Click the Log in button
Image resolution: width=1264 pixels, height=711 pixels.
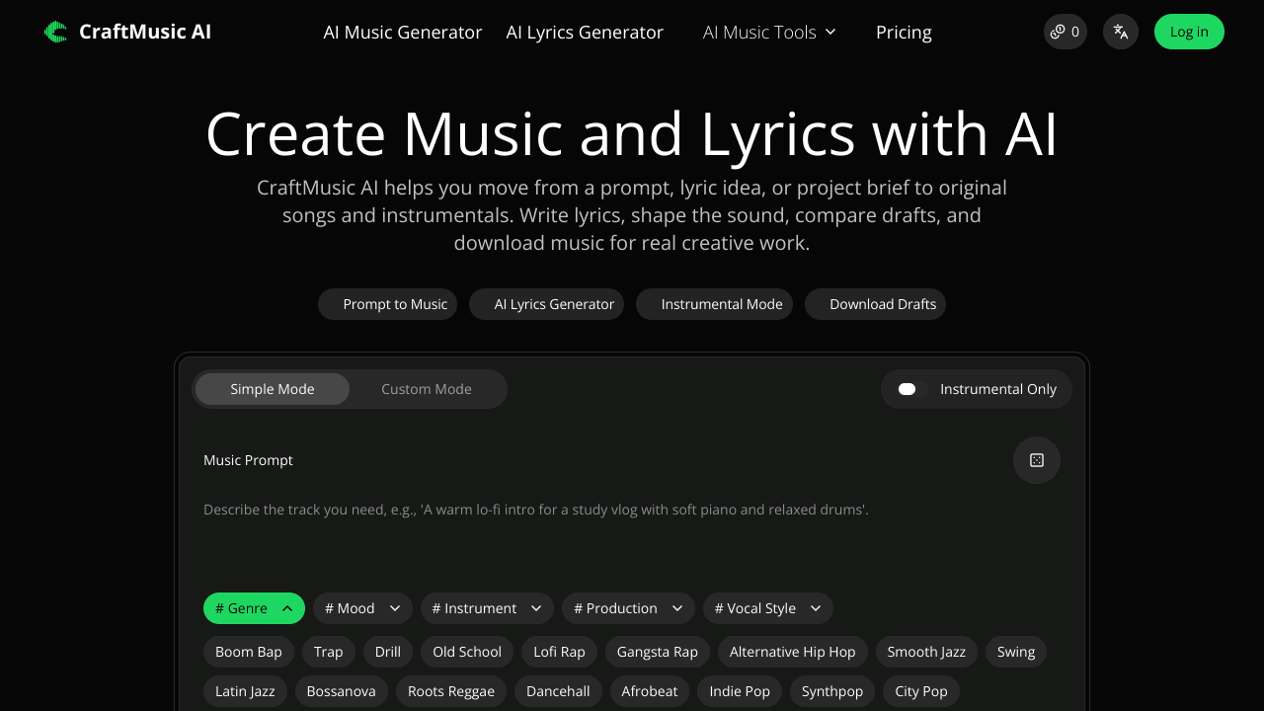pyautogui.click(x=1189, y=32)
